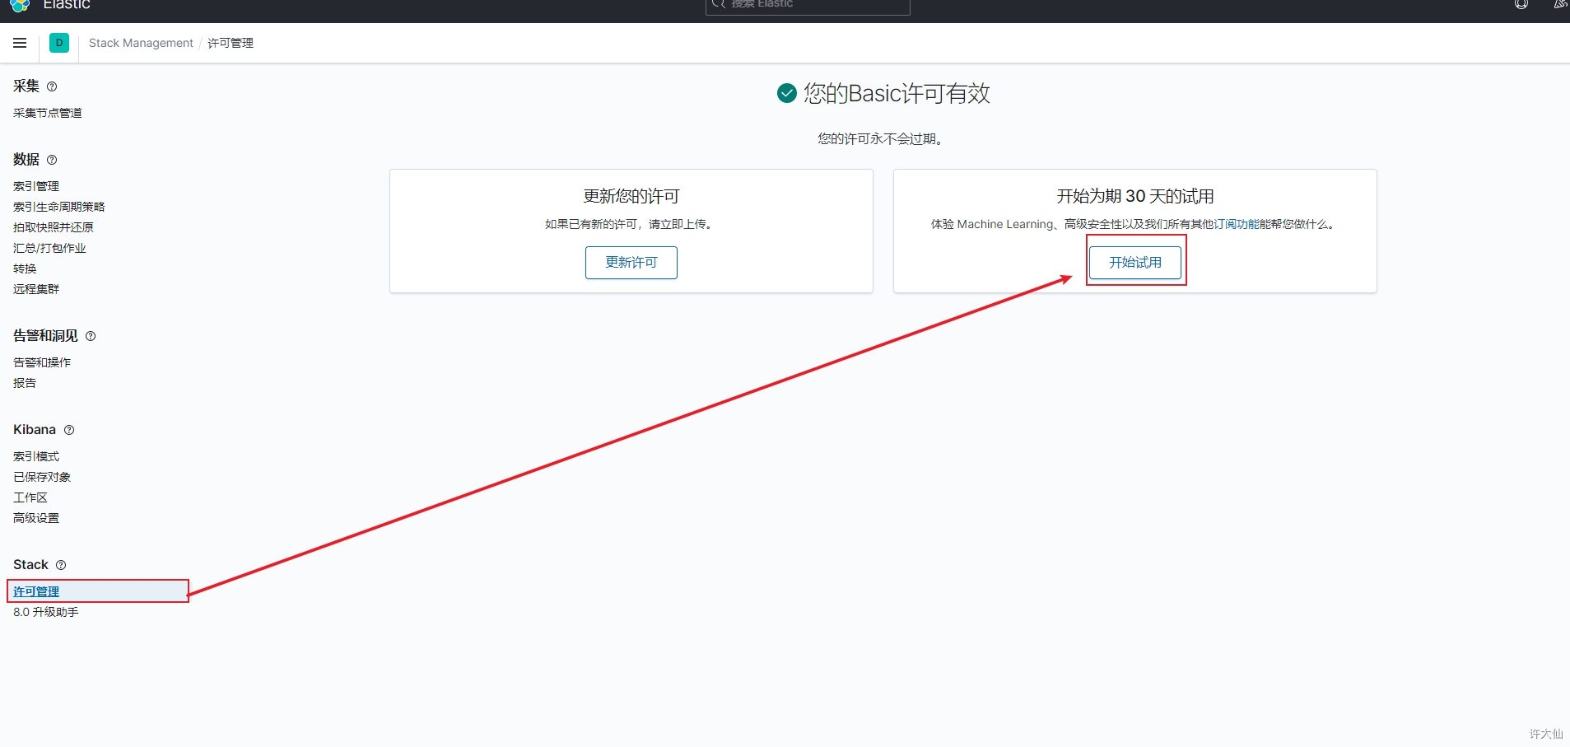
Task: Open 已保存对象 in sidebar
Action: tap(42, 477)
